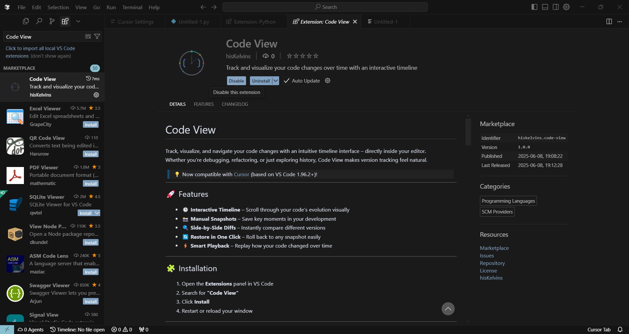This screenshot has width=629, height=334.
Task: Toggle bottom panel layout icon
Action: pyautogui.click(x=545, y=7)
